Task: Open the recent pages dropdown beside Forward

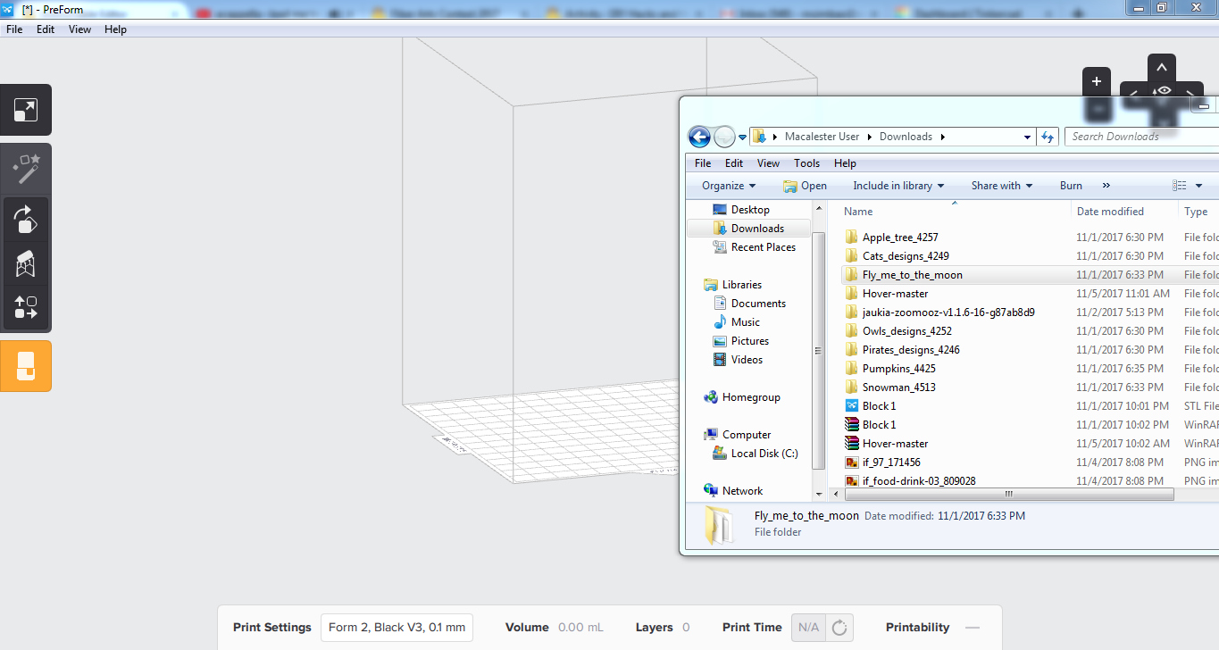Action: pos(742,137)
